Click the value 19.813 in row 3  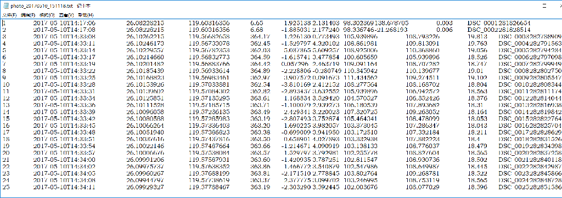[477, 37]
